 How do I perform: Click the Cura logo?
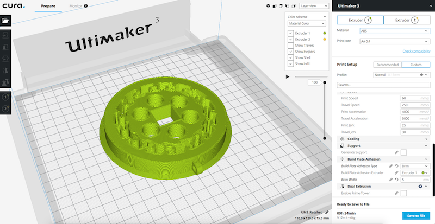[x=14, y=5]
